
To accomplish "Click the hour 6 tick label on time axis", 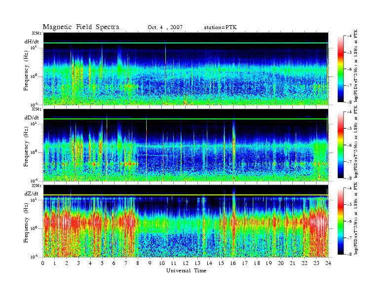I will (x=114, y=263).
